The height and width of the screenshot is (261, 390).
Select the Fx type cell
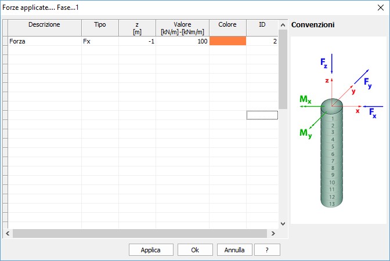pos(100,41)
